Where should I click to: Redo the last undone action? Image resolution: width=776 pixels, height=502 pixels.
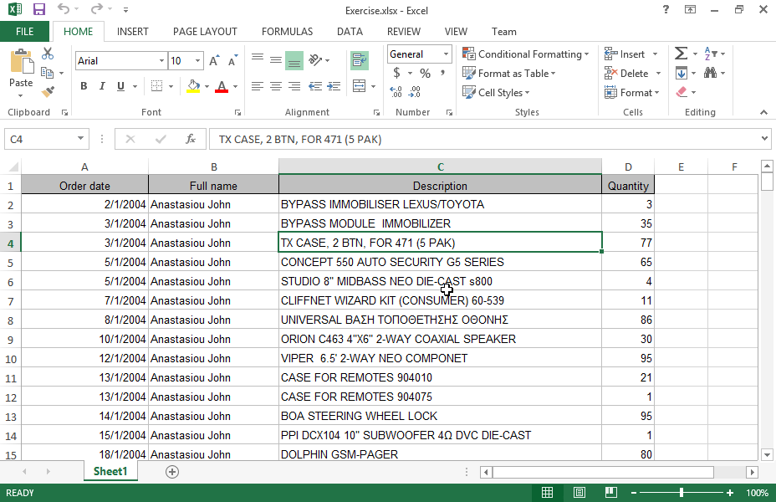pyautogui.click(x=97, y=9)
